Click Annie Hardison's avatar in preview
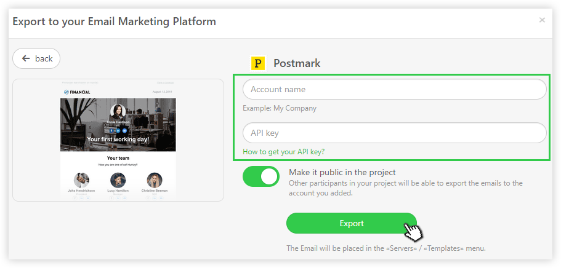 pos(118,112)
